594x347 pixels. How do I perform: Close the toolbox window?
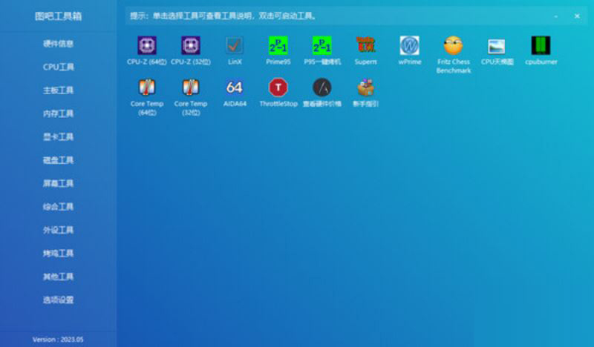pos(577,16)
